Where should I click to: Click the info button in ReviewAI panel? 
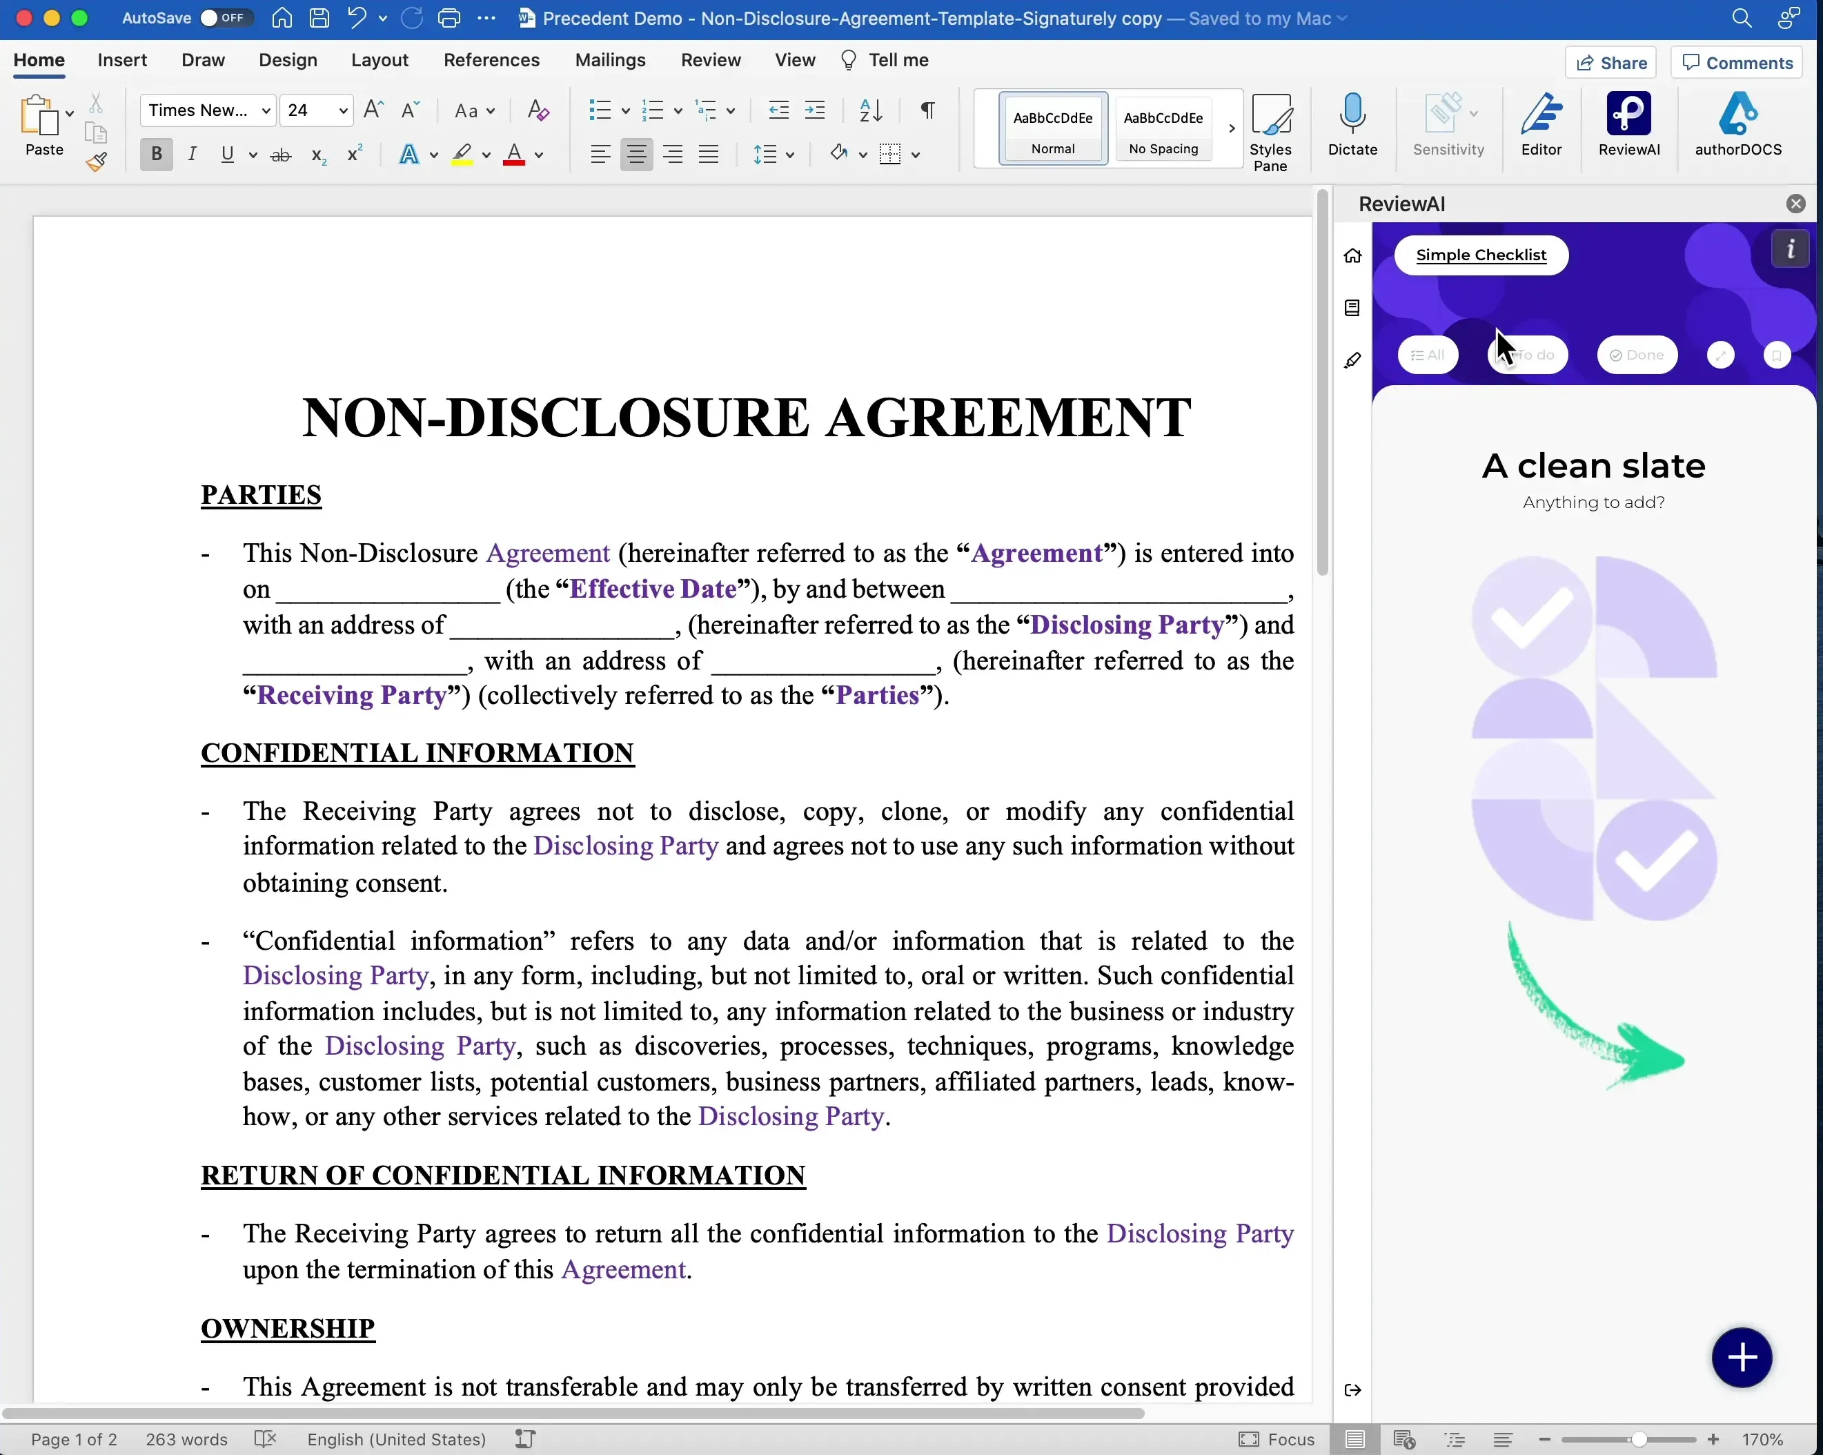click(1789, 248)
